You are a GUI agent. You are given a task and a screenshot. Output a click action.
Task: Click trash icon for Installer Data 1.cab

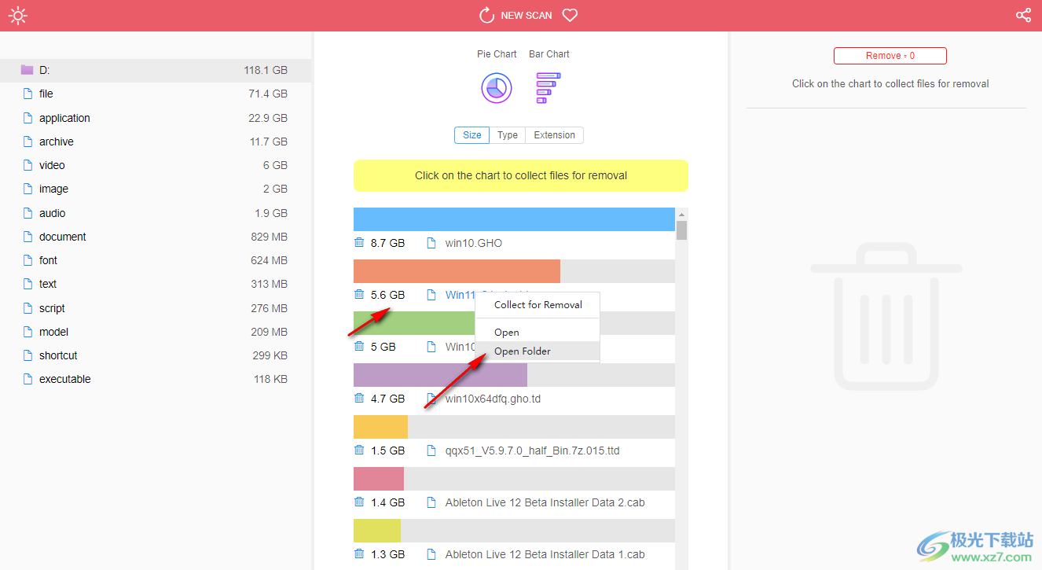tap(359, 553)
